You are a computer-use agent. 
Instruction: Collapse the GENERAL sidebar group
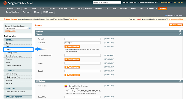(x=18, y=40)
